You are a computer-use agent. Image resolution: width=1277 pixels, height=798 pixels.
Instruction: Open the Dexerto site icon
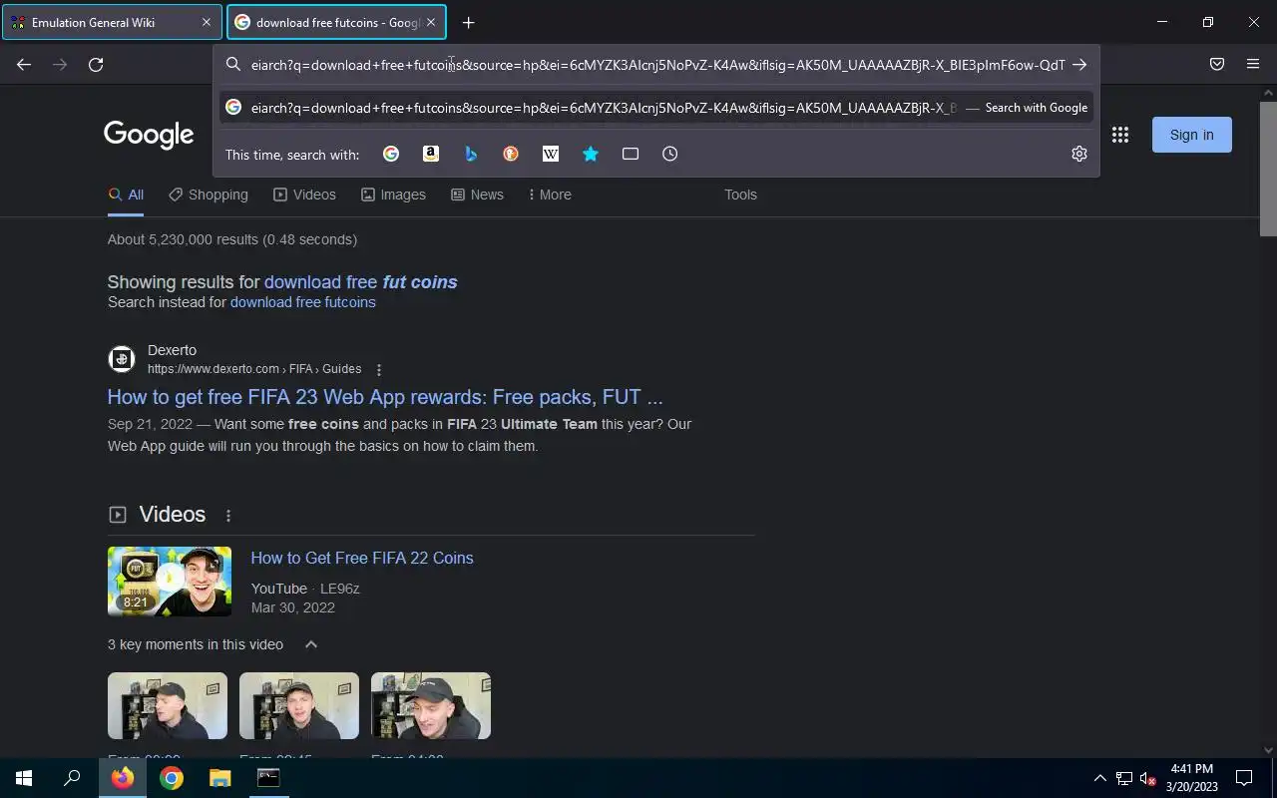[x=122, y=359]
